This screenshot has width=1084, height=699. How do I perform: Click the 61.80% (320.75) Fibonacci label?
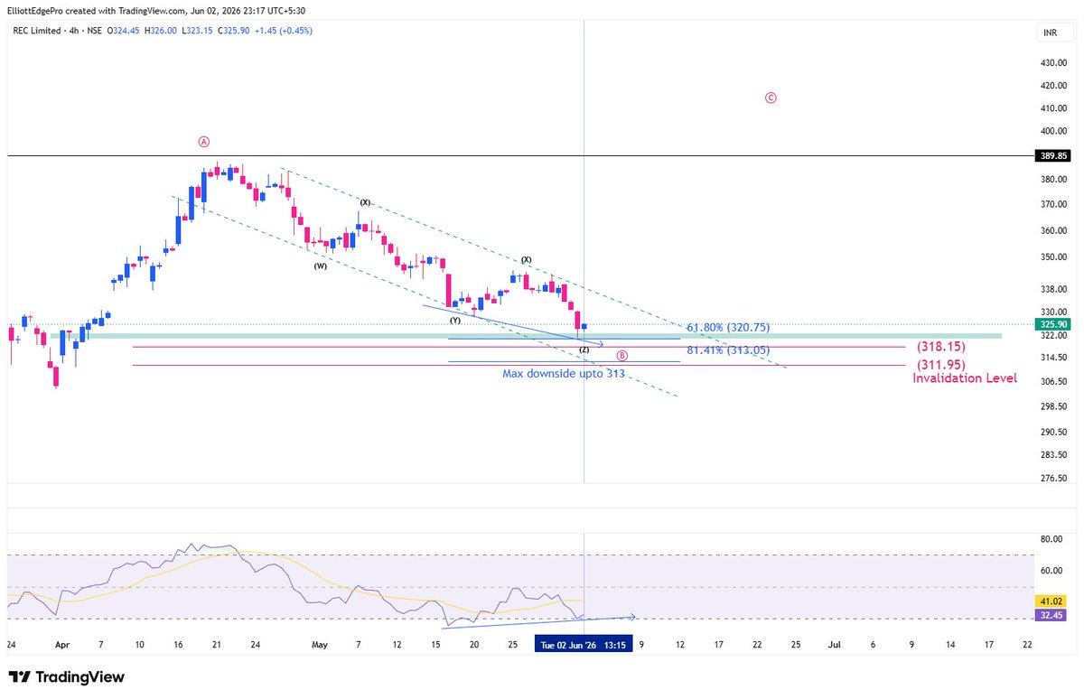click(728, 328)
